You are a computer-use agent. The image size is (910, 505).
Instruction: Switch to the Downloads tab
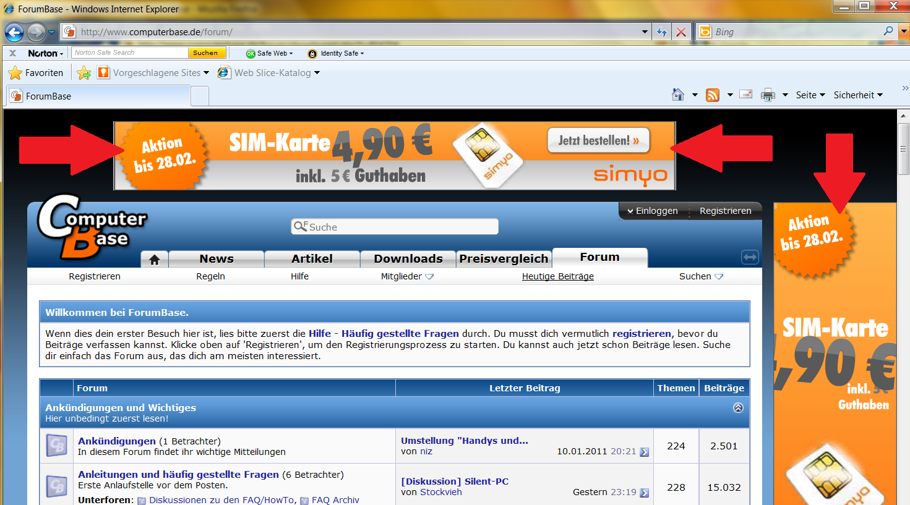point(408,259)
